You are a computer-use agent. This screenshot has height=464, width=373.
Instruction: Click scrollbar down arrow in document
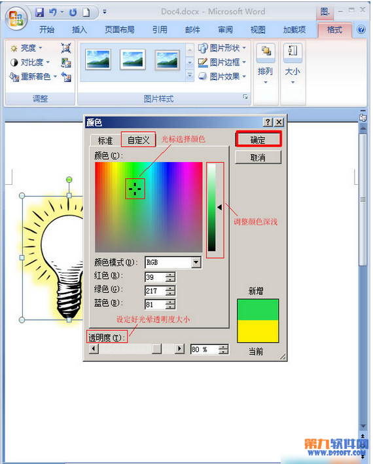tap(363, 426)
